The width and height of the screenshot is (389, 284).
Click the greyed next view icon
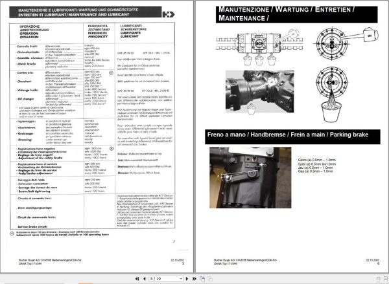point(210,279)
